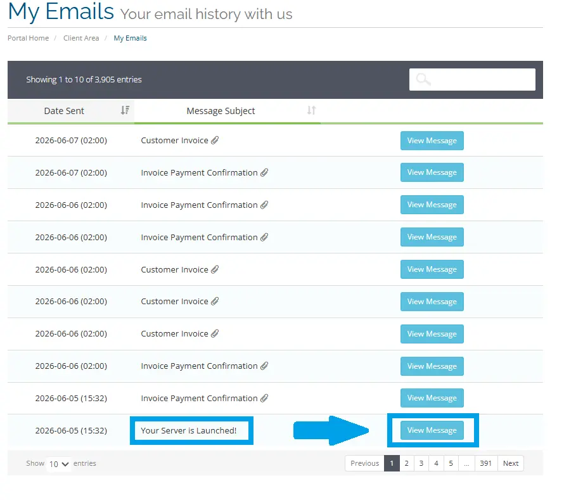Click paperclip on 2026-06-07 Customer Invoice

[x=215, y=140]
